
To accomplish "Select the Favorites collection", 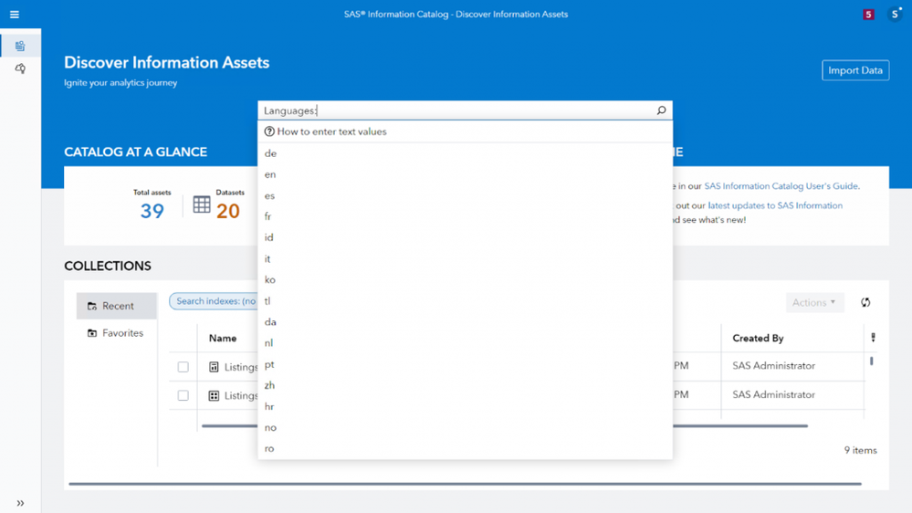I will (x=116, y=333).
